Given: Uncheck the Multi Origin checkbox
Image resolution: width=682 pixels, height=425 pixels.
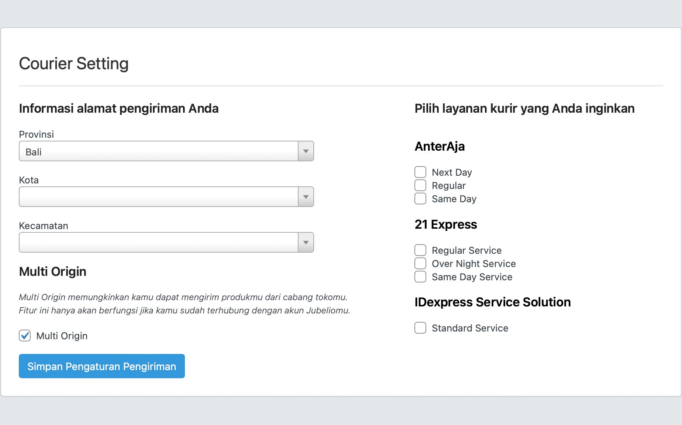Looking at the screenshot, I should coord(25,336).
